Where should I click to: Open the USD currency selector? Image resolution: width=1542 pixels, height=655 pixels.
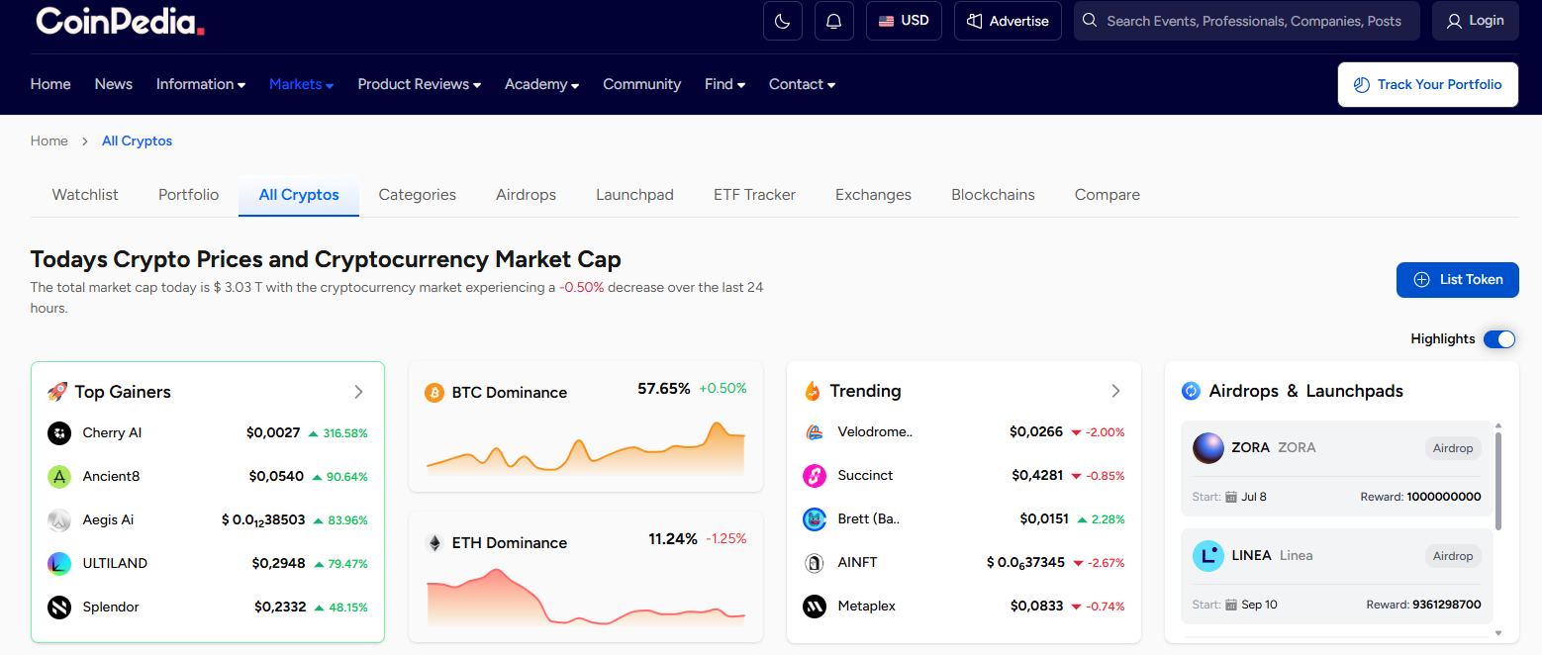point(904,21)
